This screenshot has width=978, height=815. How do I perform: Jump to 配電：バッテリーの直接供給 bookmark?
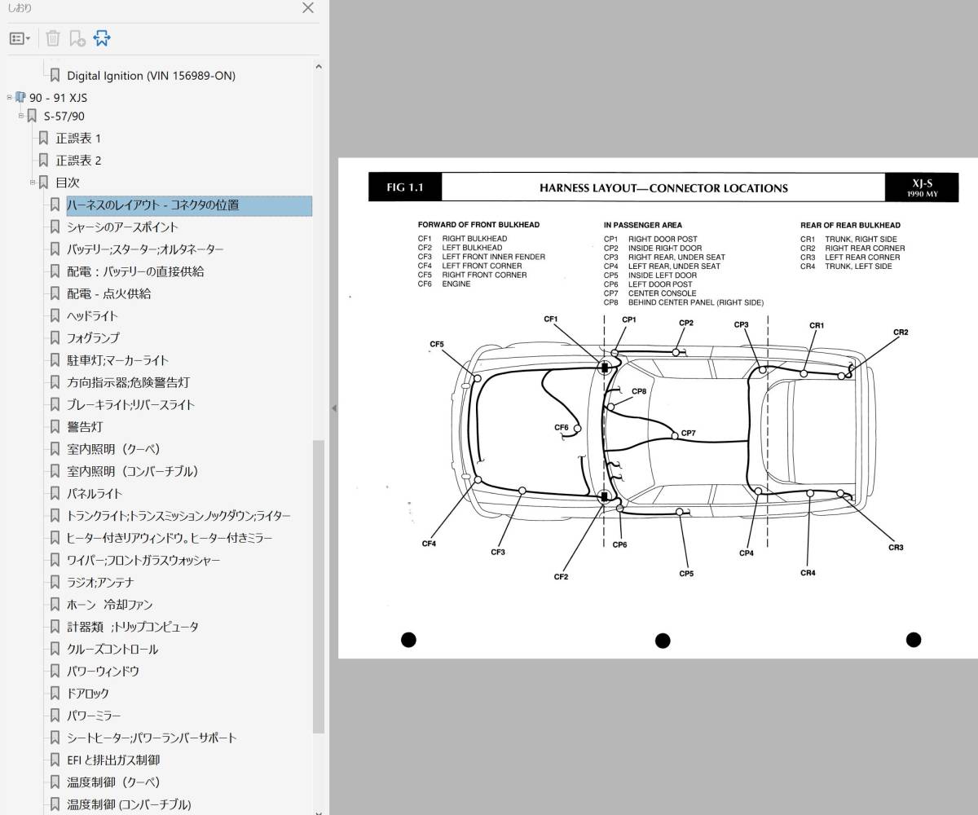click(x=135, y=271)
